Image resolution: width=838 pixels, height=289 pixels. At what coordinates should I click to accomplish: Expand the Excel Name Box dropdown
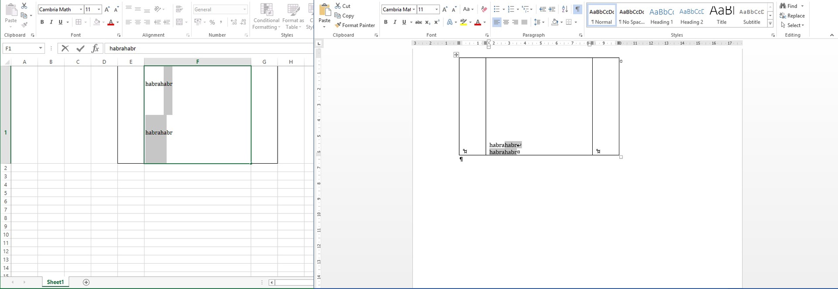click(x=41, y=48)
